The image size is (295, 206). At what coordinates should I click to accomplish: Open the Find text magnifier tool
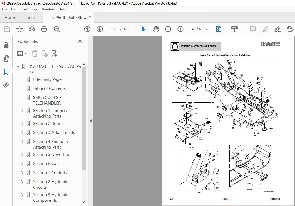point(57,29)
